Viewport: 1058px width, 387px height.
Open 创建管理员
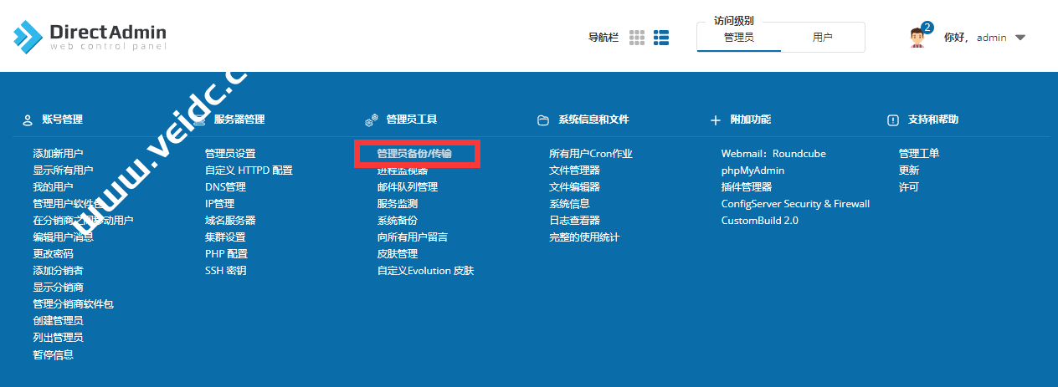[58, 321]
